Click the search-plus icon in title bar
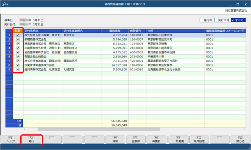 [x=5, y=4]
